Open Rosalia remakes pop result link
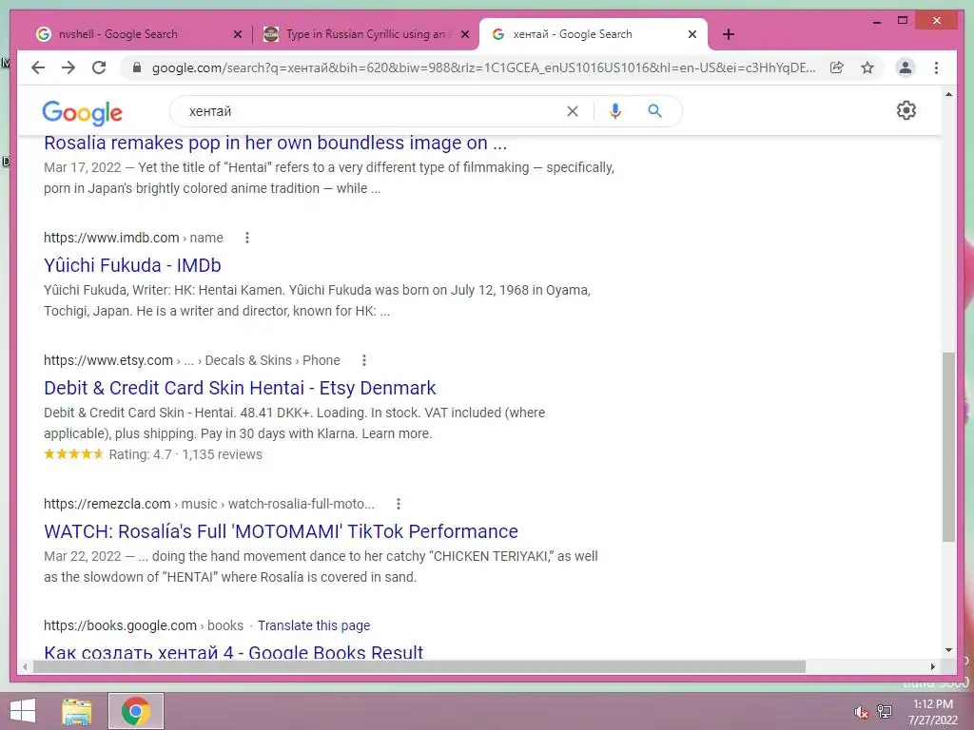Screen dimensions: 974x730 (275, 144)
